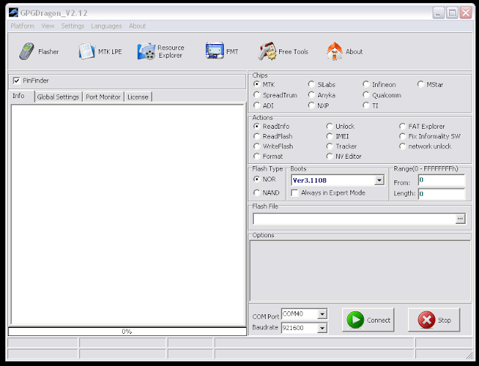Click the red Stop cross icon
The width and height of the screenshot is (479, 366).
[x=427, y=320]
